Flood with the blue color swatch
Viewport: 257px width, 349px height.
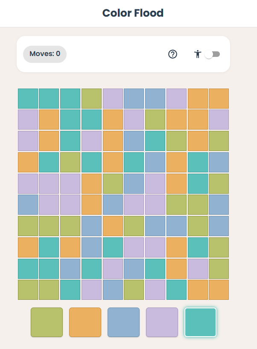point(123,322)
